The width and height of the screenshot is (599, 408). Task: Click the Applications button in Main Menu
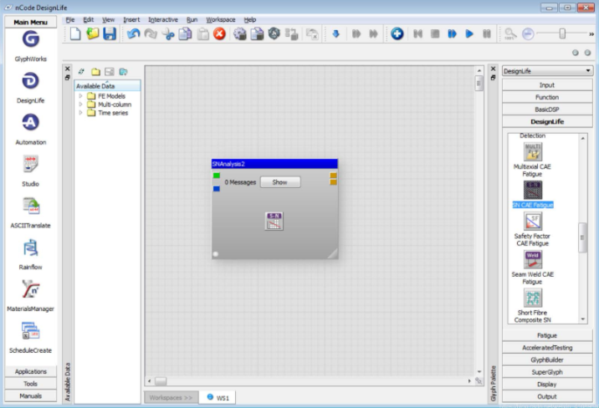pos(31,371)
